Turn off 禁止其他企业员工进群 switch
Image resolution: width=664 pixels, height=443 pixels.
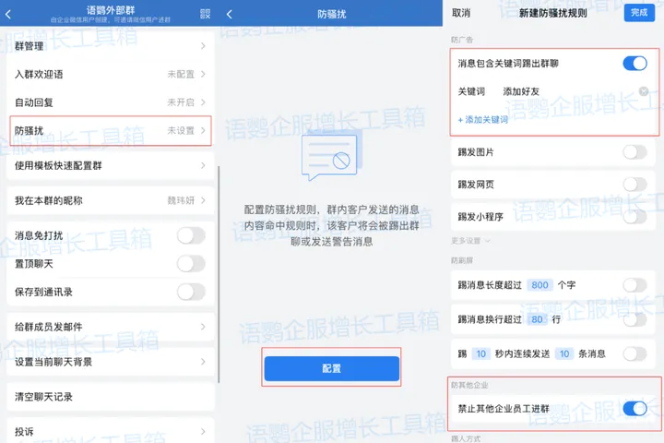pos(634,408)
